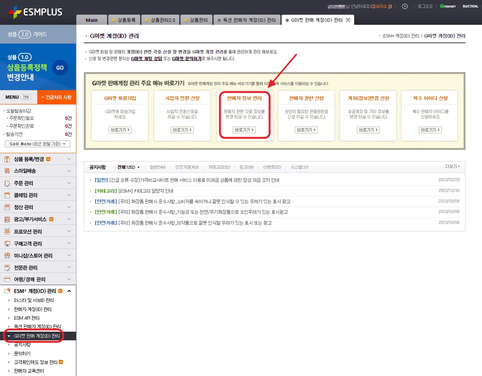Click the 정산 관리 calculator icon
The height and width of the screenshot is (376, 482).
pyautogui.click(x=7, y=207)
